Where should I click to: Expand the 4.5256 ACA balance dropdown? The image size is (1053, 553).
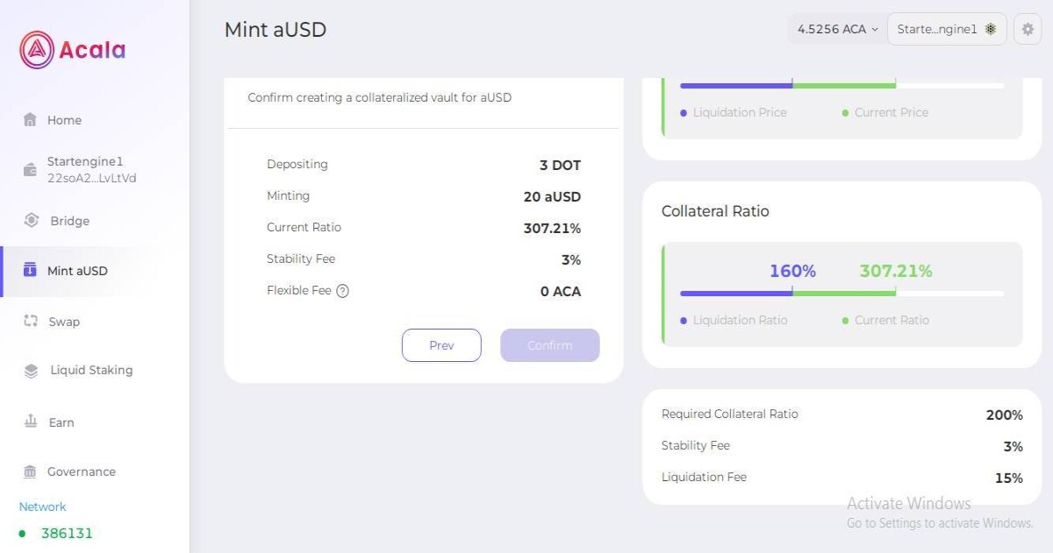837,29
